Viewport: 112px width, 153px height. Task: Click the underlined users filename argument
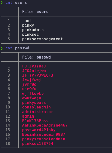pos(21,3)
